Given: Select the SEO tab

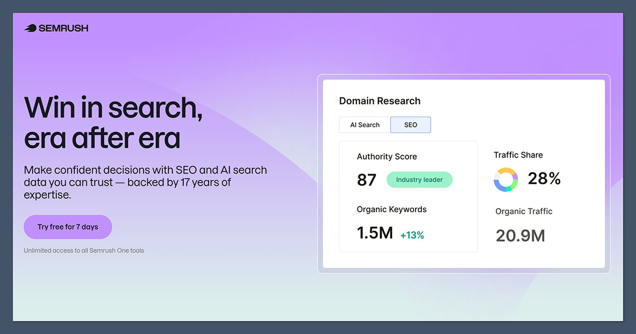Looking at the screenshot, I should point(411,125).
